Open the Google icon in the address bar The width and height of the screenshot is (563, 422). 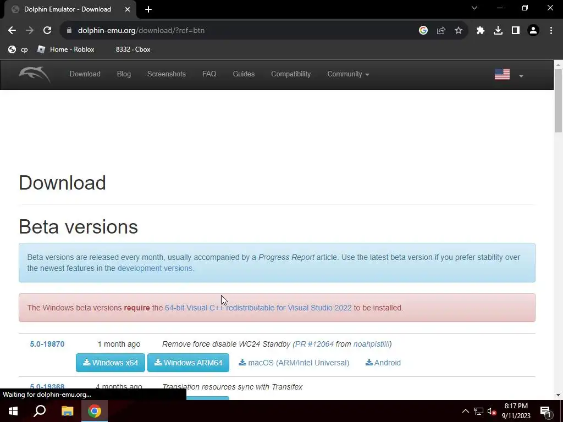coord(423,31)
